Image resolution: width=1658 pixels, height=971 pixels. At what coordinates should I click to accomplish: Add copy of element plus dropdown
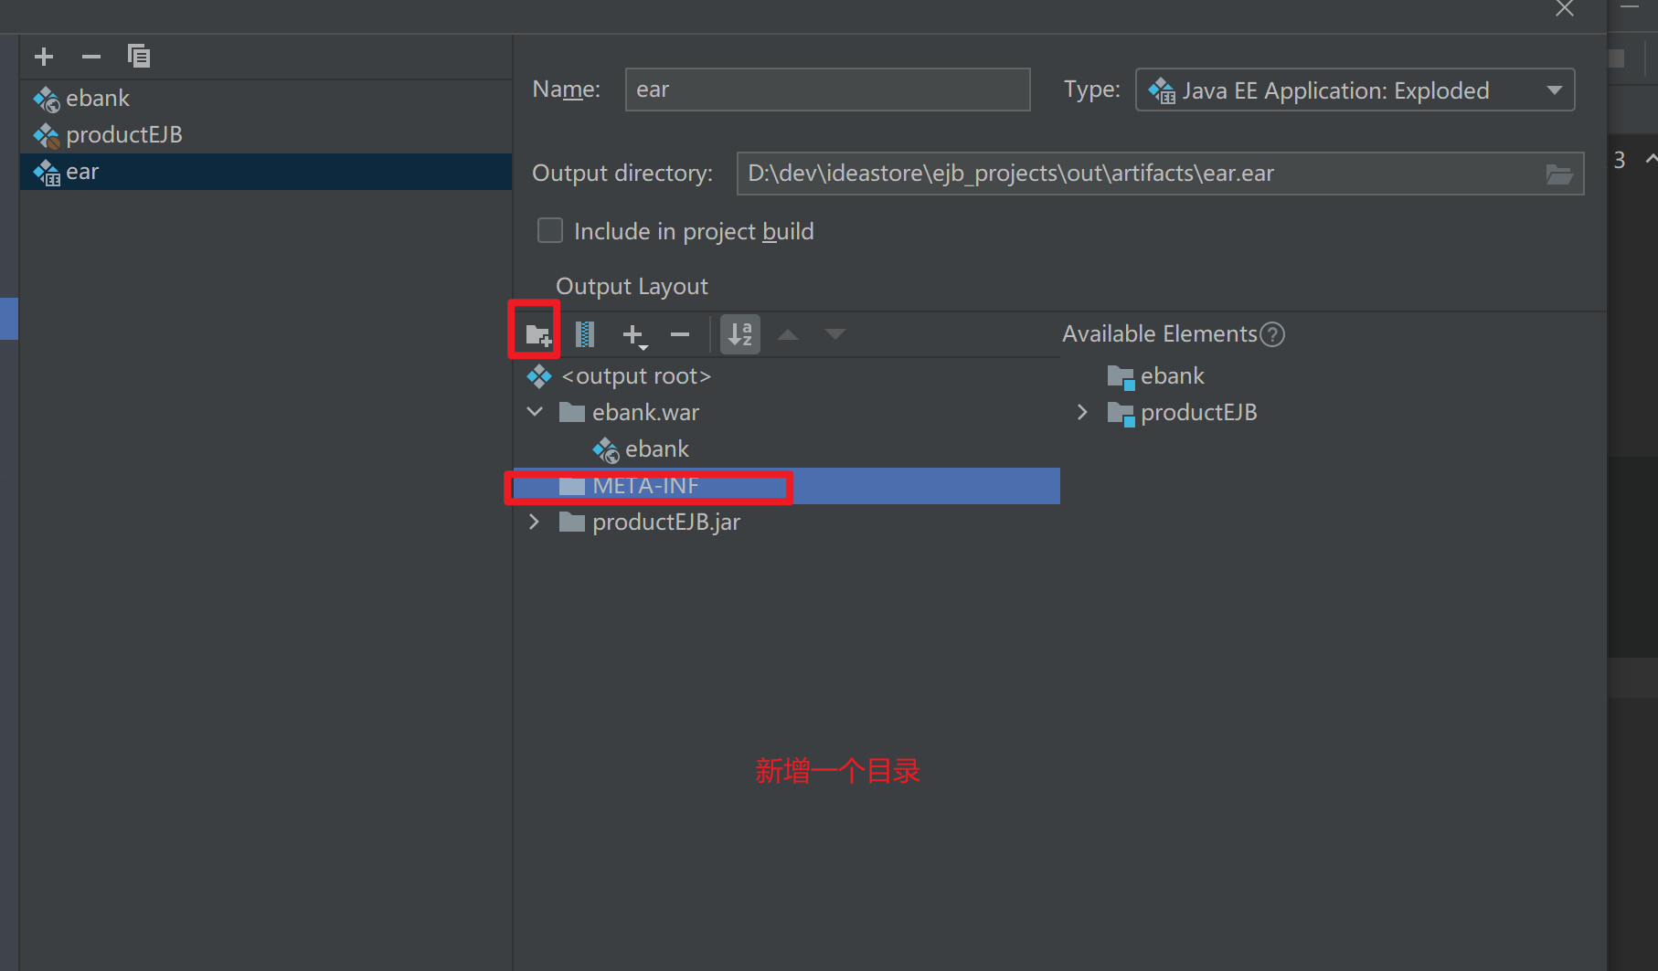click(x=634, y=335)
